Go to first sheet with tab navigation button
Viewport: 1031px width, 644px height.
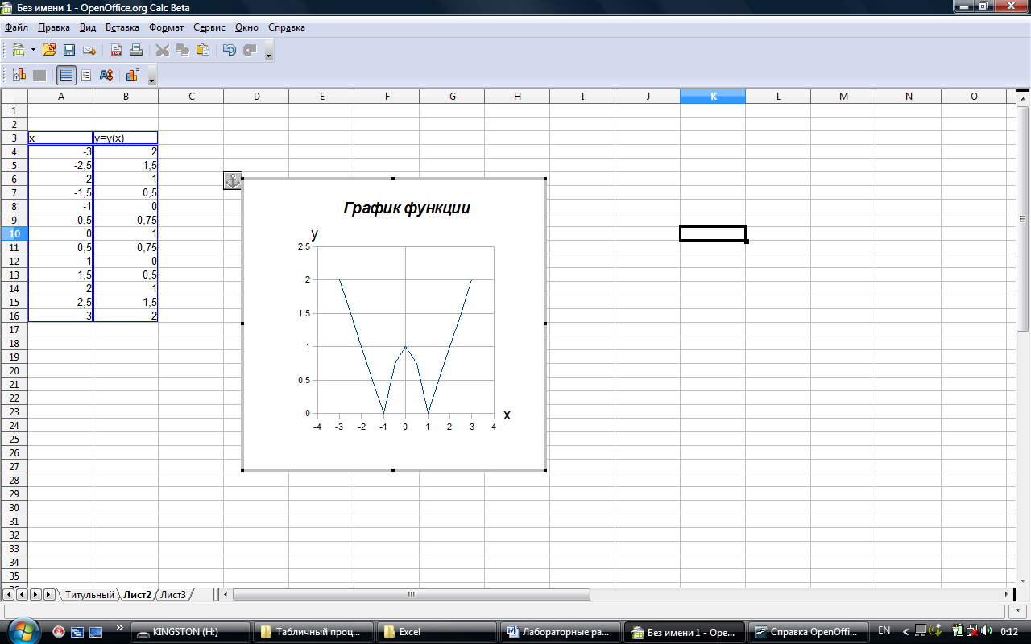pyautogui.click(x=9, y=595)
